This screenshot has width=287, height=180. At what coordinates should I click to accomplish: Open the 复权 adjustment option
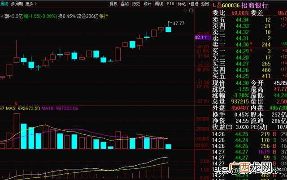click(113, 4)
